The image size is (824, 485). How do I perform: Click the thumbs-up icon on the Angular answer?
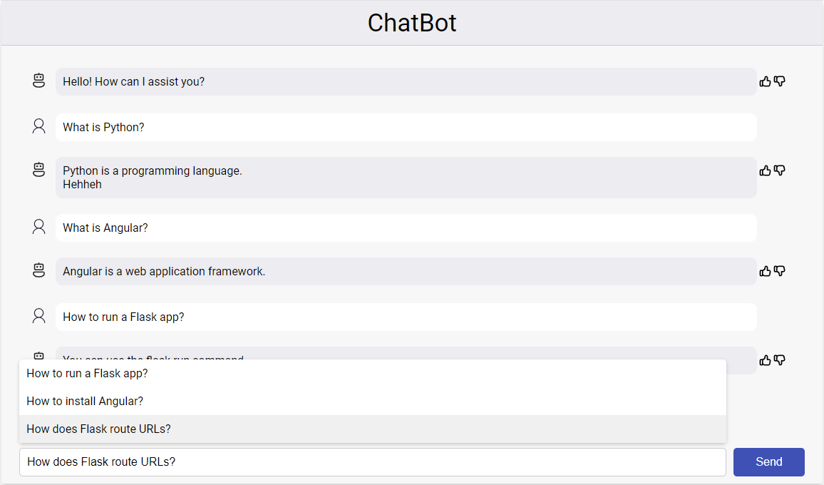click(765, 270)
